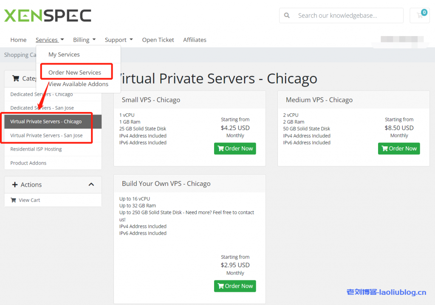Open Residential ISP Hosting category

coord(36,149)
